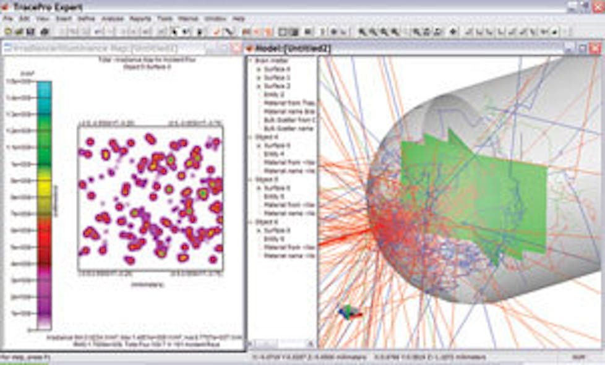Collapse the Brain matter tree node
This screenshot has width=605, height=365.
[x=251, y=61]
